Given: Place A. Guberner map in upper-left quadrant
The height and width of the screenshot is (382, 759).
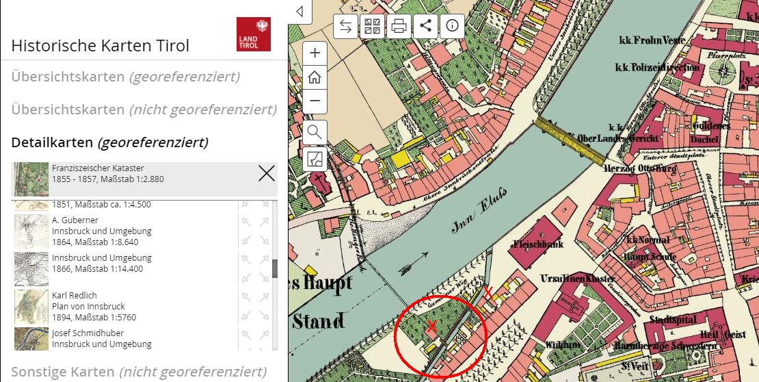Looking at the screenshot, I should pyautogui.click(x=248, y=222).
